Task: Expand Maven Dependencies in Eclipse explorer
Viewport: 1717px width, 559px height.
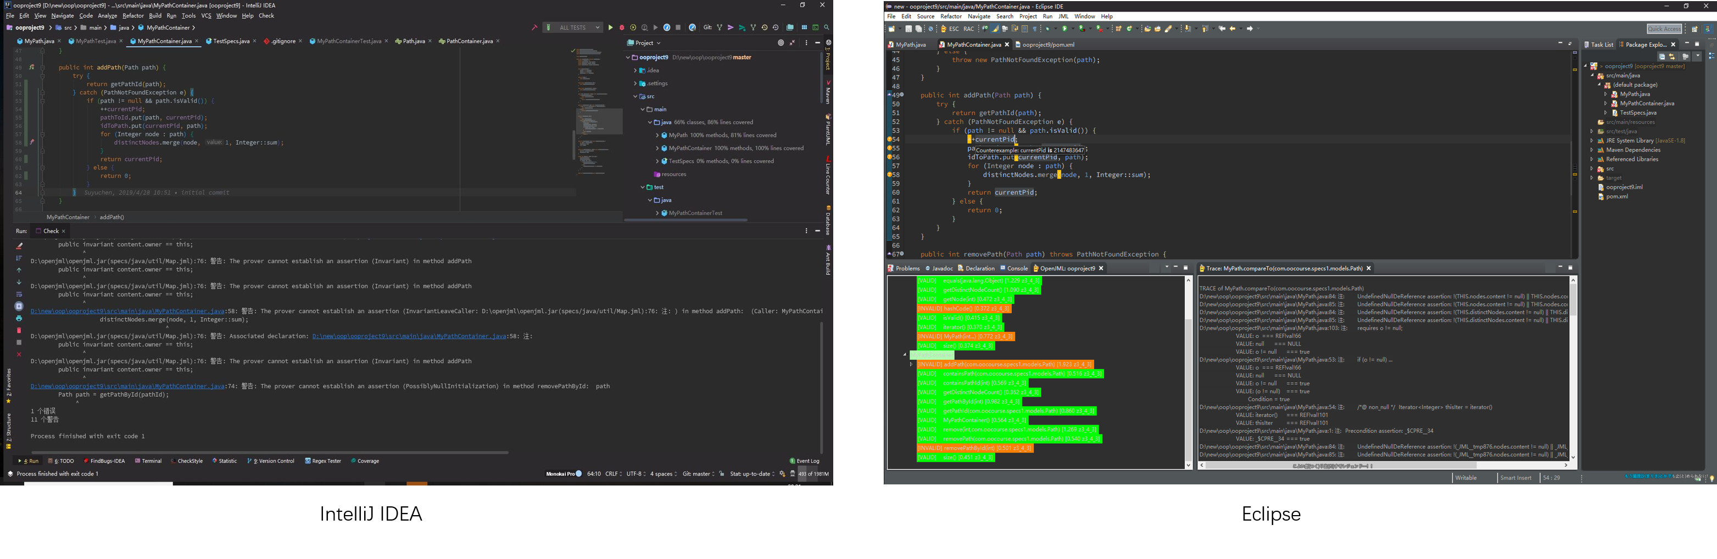Action: 1592,150
